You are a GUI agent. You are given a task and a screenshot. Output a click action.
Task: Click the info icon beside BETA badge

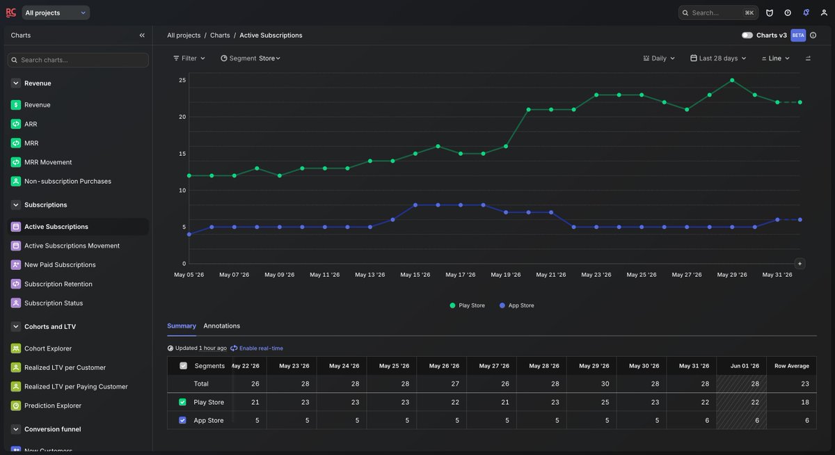813,35
